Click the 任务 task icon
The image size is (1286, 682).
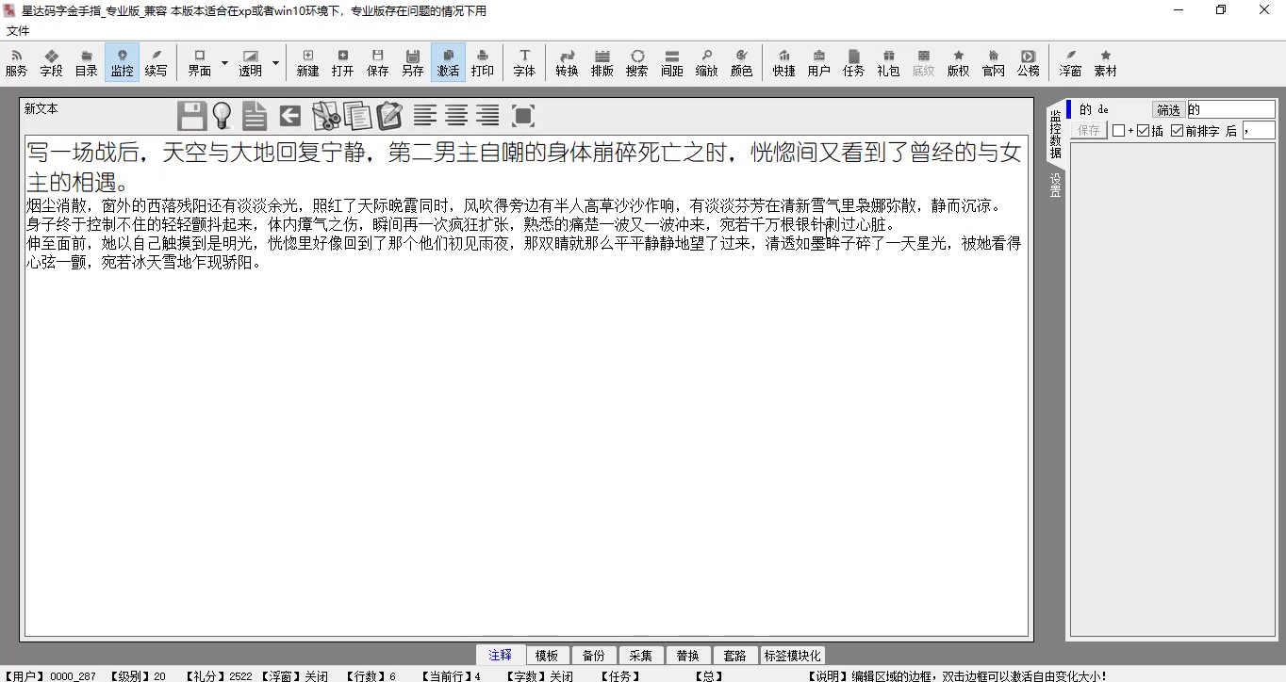(x=853, y=62)
